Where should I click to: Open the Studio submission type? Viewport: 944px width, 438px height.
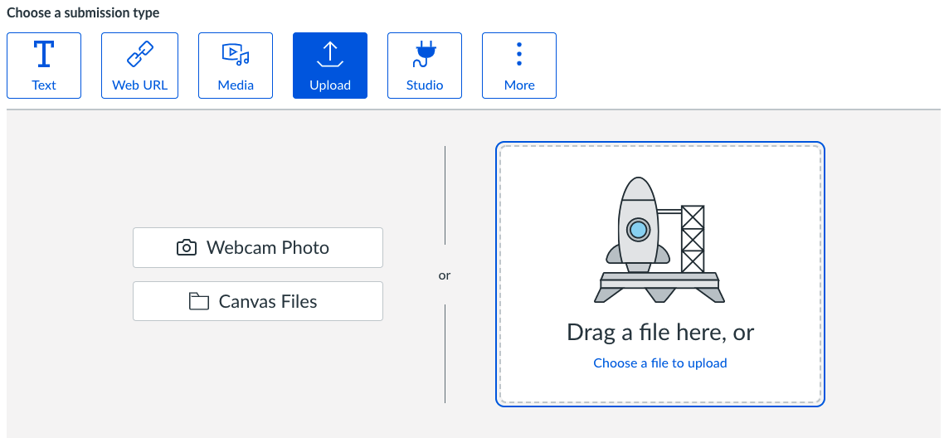425,66
